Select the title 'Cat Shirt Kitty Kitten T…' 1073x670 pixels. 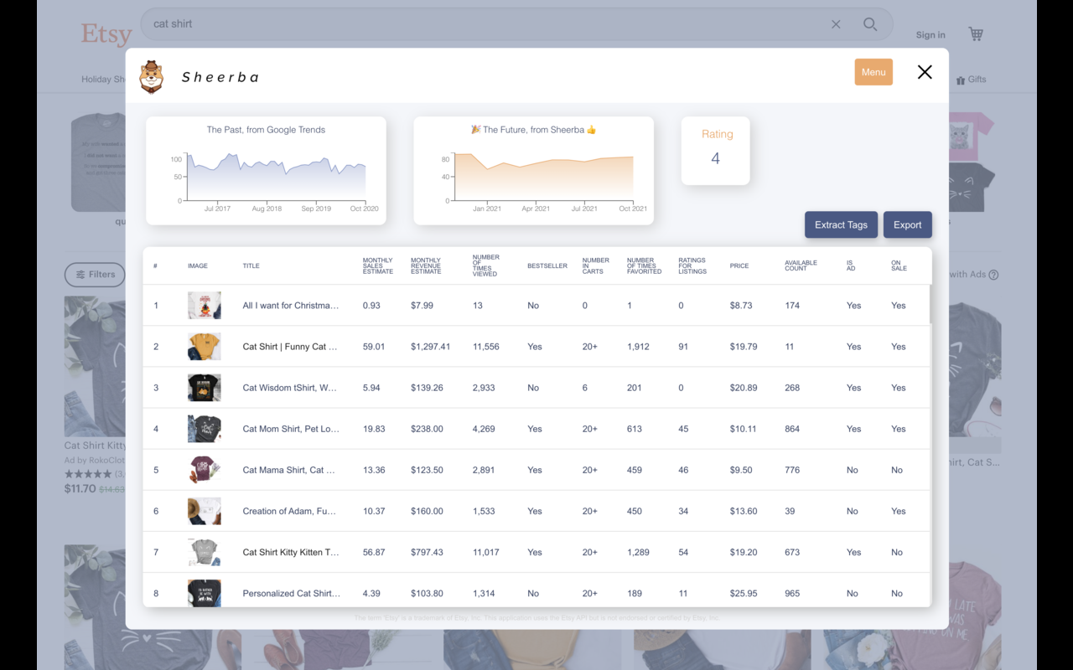[x=291, y=552]
